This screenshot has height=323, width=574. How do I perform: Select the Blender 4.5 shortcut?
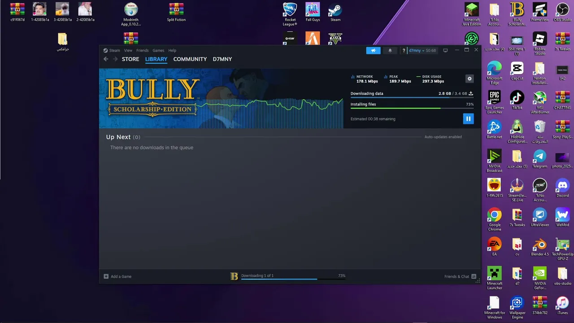click(x=539, y=247)
